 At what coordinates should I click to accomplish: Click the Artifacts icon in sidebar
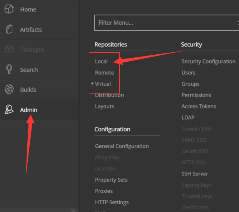coord(9,30)
